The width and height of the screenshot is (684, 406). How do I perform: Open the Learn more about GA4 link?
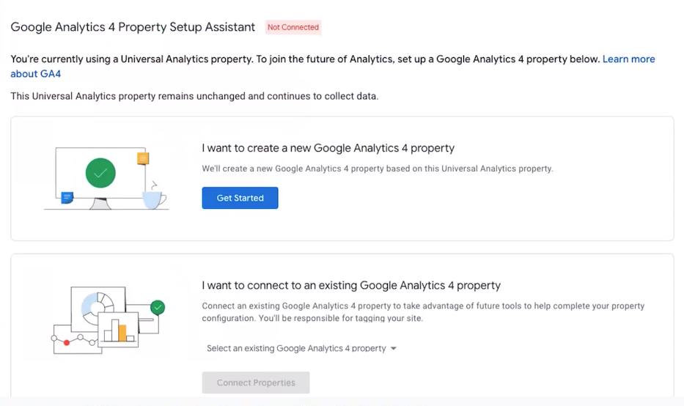pyautogui.click(x=628, y=59)
